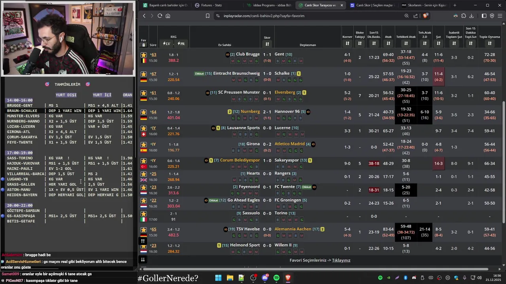Sort by Bloke Takipçi column arrows
The width and height of the screenshot is (506, 284).
click(360, 43)
